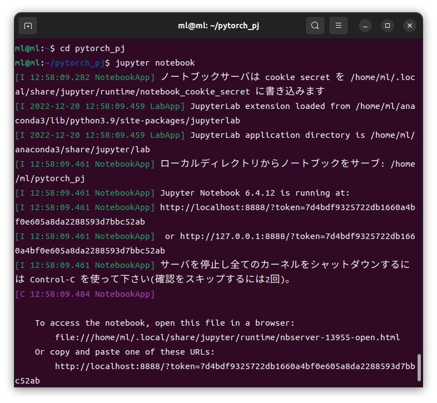Screen dimensions: 437x403
Task: Click the 'Control-C' text in the shutdown message
Action: [52, 280]
